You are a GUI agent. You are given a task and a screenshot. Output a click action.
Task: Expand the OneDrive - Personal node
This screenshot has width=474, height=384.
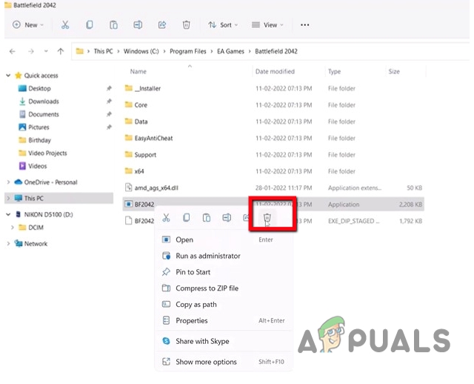point(8,182)
